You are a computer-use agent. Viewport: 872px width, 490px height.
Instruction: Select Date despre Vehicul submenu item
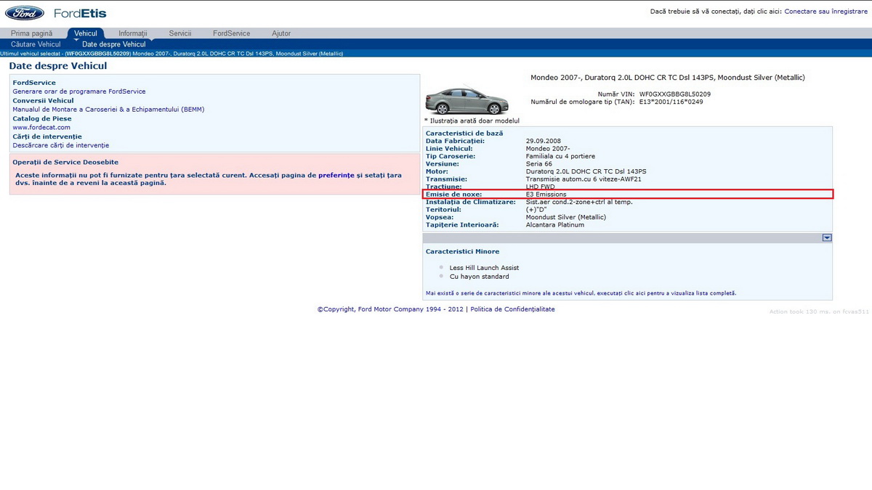[x=113, y=44]
